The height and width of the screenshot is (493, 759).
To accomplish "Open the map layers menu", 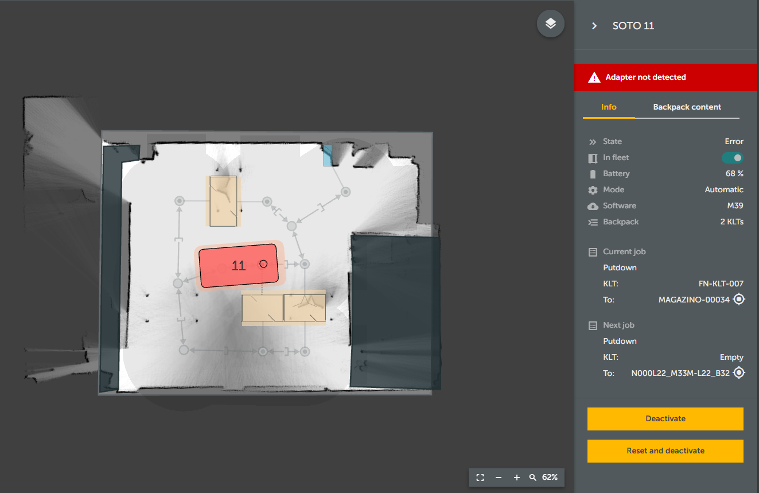I will point(551,24).
